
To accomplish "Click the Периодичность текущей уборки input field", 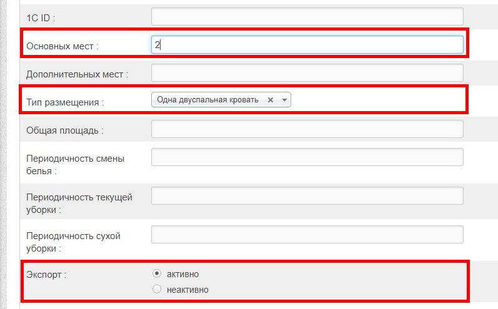I will coord(307,196).
